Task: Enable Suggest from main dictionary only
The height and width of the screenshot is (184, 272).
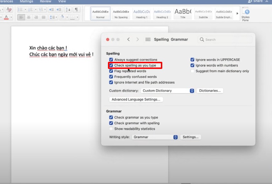Action: [x=192, y=71]
